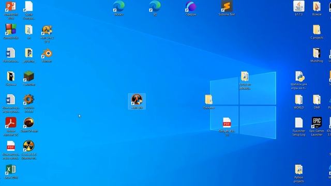
Task: Select the __pycache__ Python folder
Action: click(29, 55)
